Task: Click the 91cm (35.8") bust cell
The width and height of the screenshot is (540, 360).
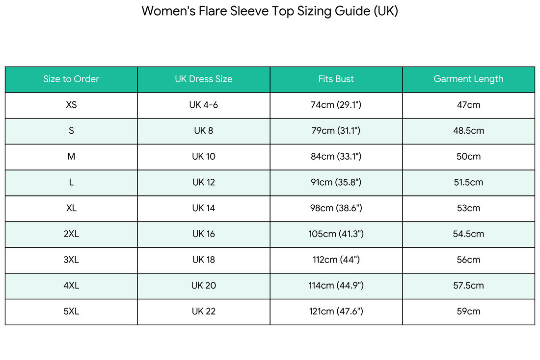Action: pos(336,182)
